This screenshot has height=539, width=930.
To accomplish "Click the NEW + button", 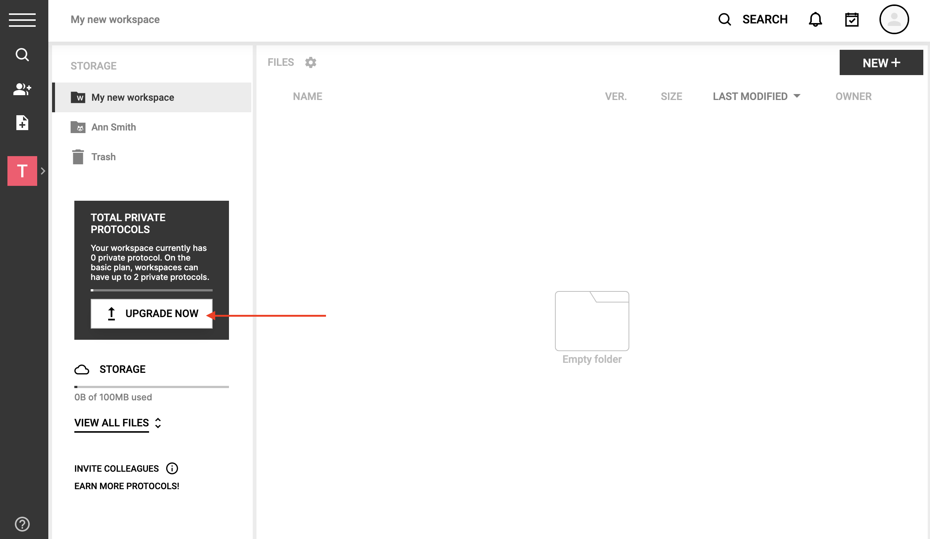I will (x=881, y=63).
